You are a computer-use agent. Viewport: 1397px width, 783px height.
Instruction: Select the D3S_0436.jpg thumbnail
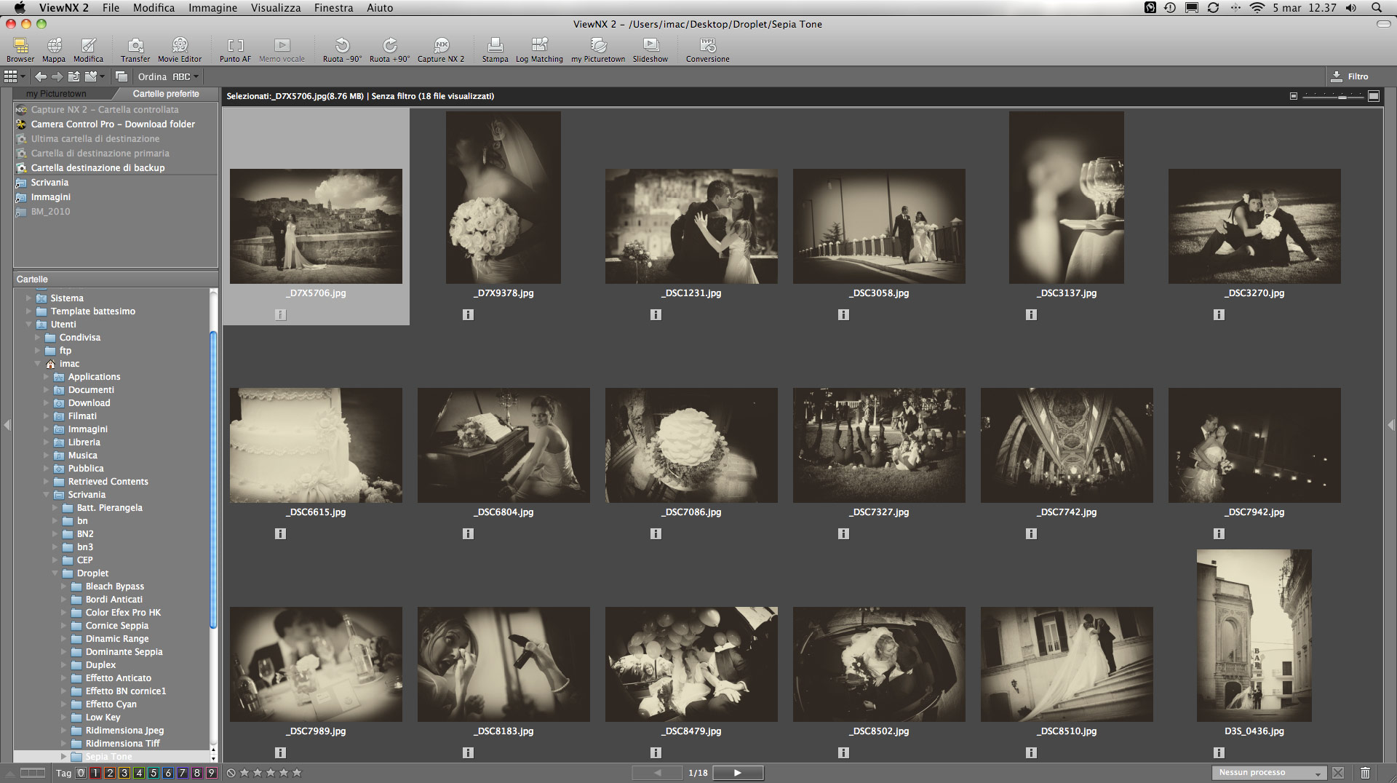coord(1254,635)
